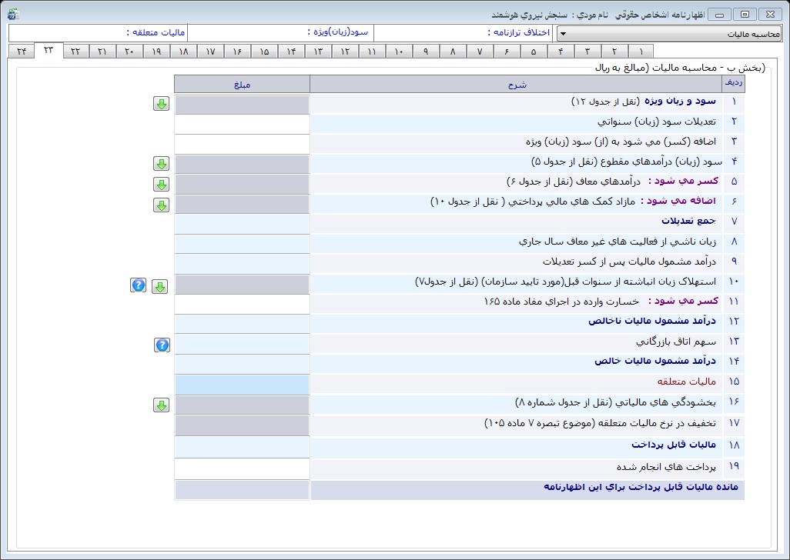Open the محاسبه مالیات dropdown
The width and height of the screenshot is (790, 560).
tap(669, 34)
